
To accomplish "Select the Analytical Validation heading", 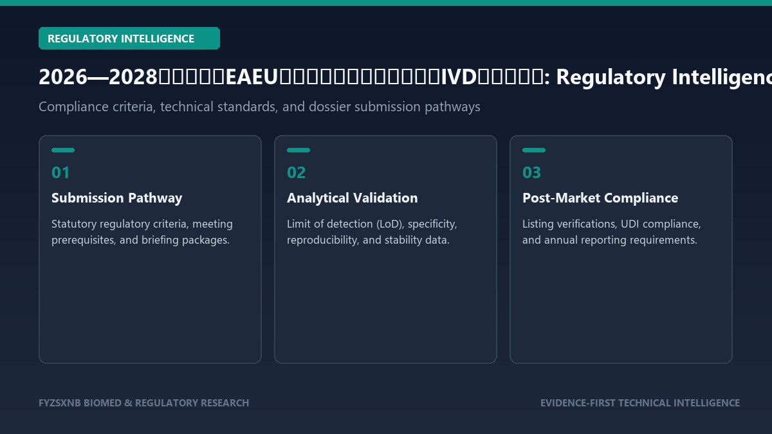I will [353, 198].
